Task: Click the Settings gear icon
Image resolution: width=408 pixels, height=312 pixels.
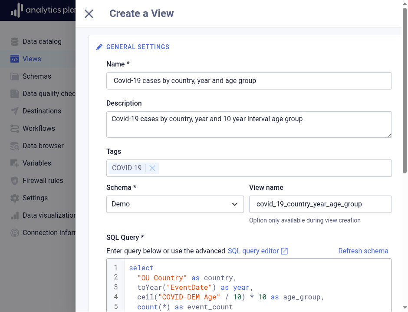Action: (x=15, y=198)
